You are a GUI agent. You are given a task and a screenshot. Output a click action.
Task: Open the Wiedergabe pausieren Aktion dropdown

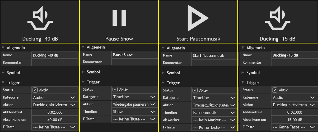click(135, 104)
